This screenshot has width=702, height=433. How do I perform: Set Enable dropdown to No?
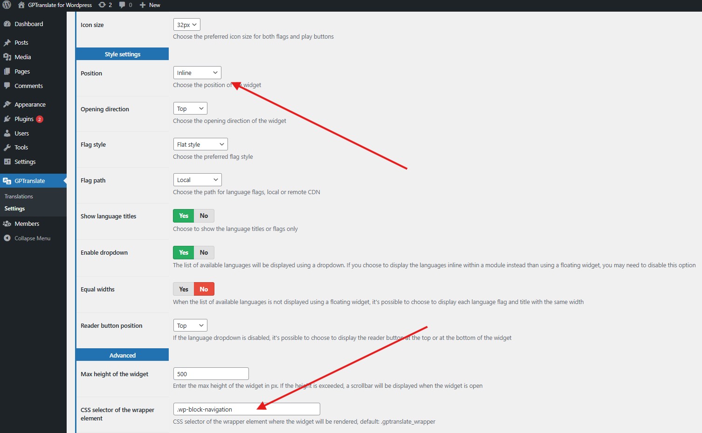(x=204, y=252)
